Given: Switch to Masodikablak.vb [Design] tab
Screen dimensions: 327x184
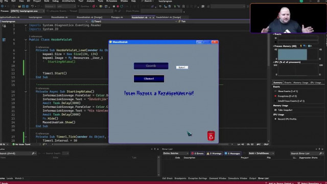Looking at the screenshot, I should (x=89, y=17).
